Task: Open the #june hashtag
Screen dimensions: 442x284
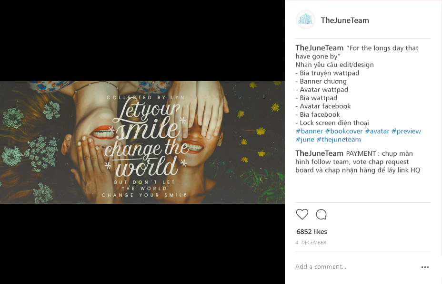Action: point(305,140)
